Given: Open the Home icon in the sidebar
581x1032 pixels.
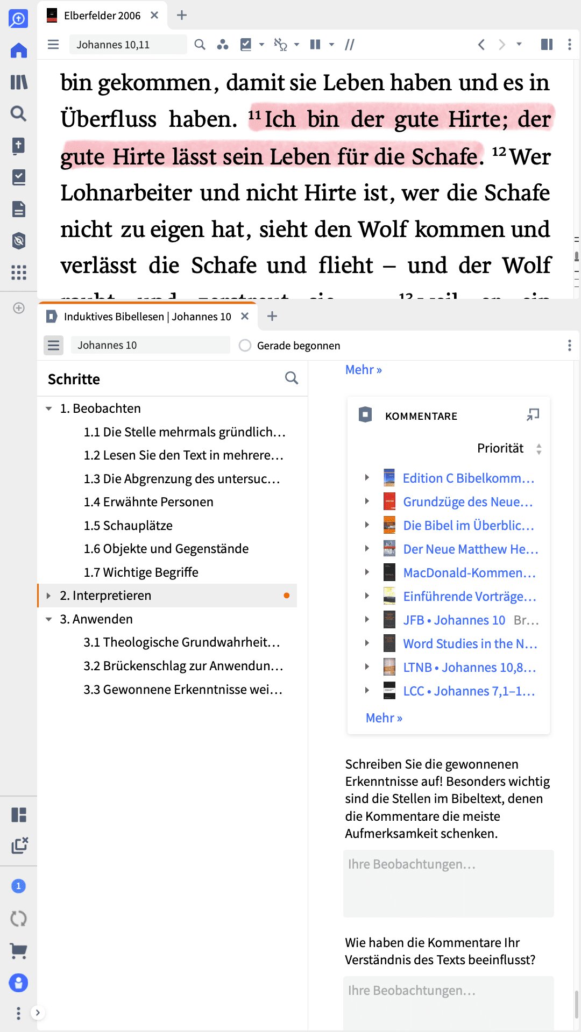Looking at the screenshot, I should click(x=18, y=51).
